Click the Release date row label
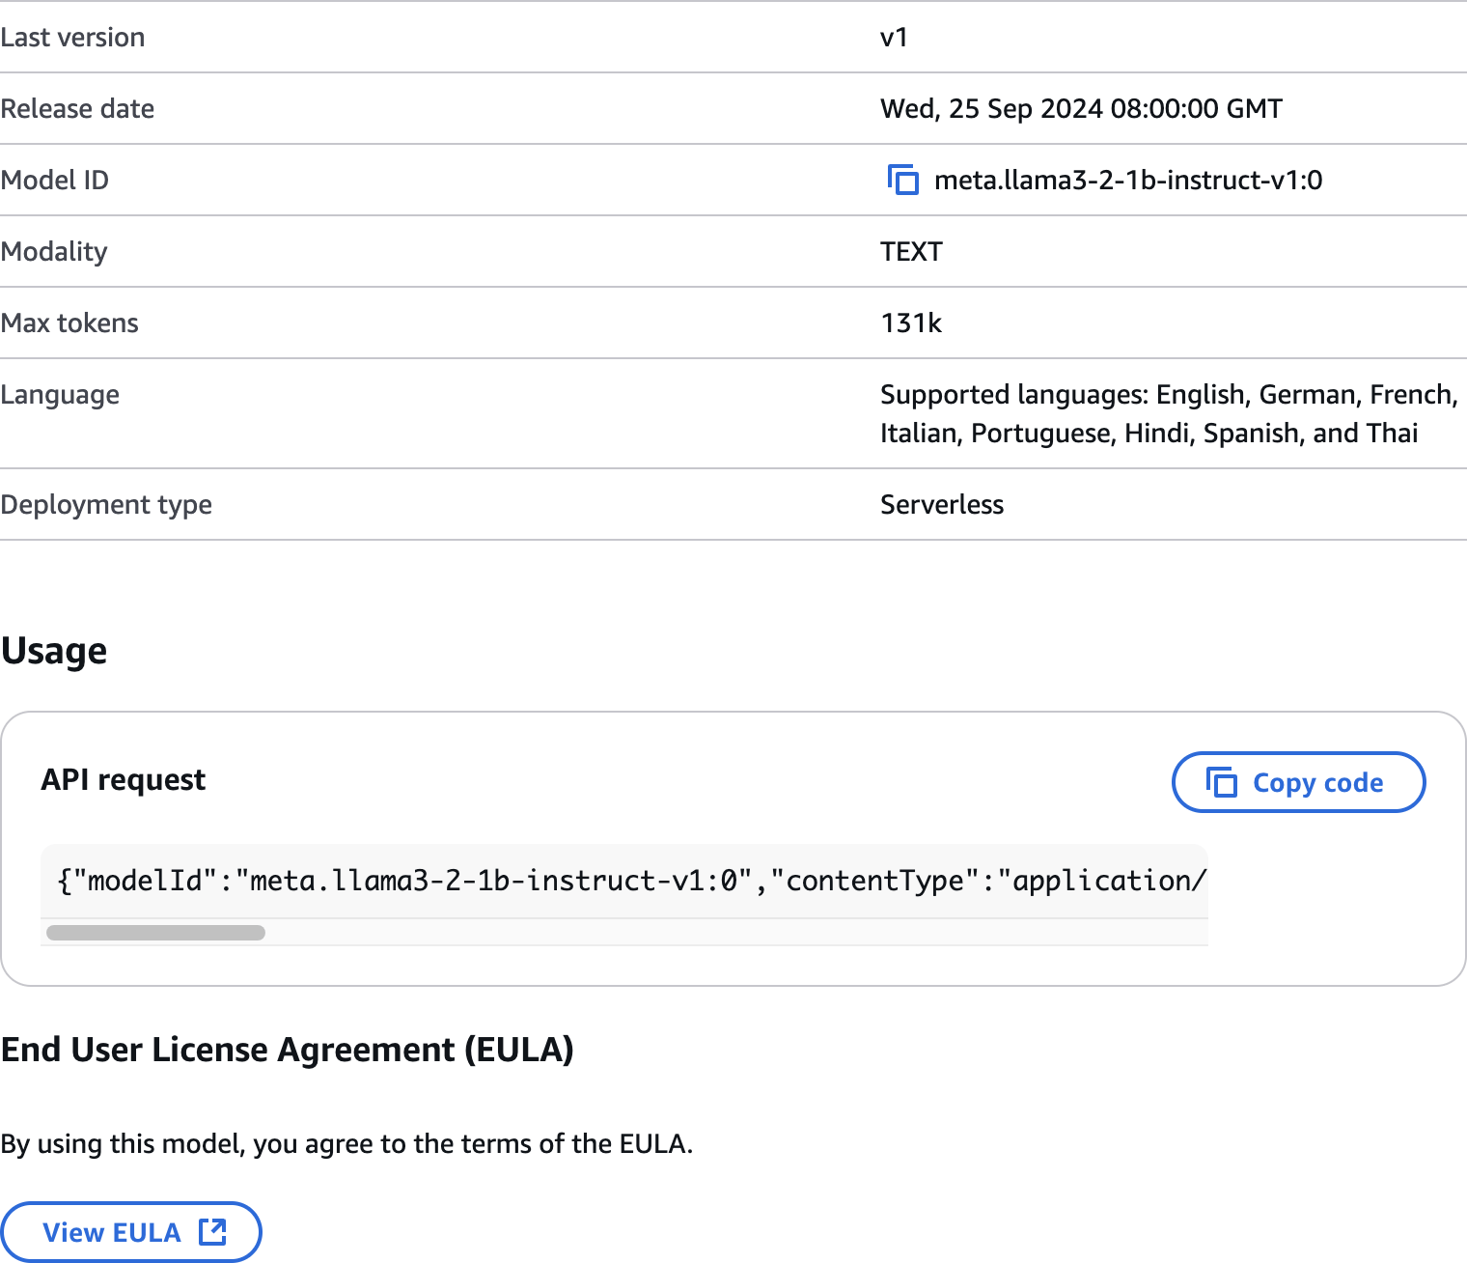 [77, 108]
